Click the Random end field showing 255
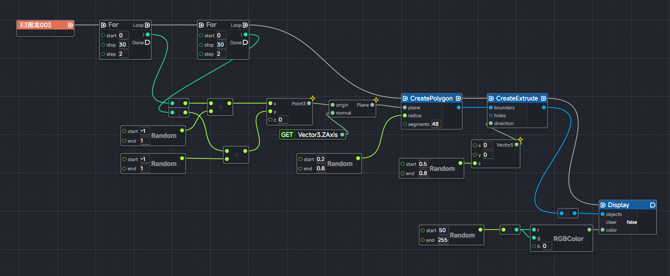Image resolution: width=670 pixels, height=276 pixels. tap(443, 240)
